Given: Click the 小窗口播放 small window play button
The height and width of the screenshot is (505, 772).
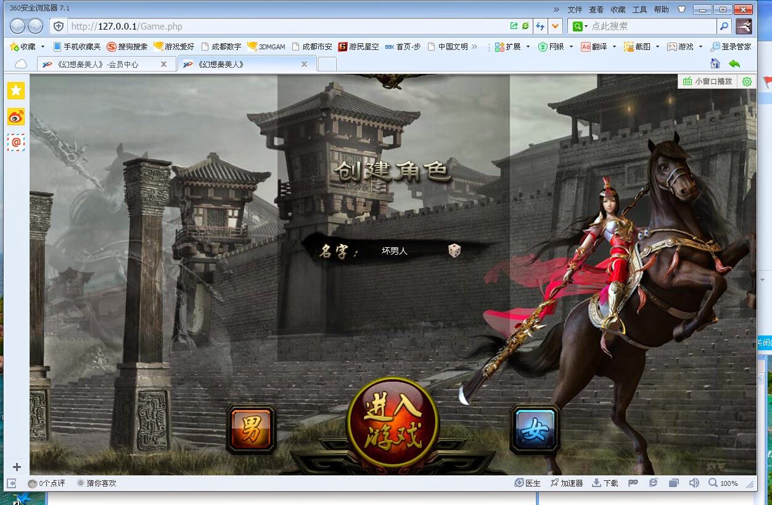Looking at the screenshot, I should pyautogui.click(x=708, y=81).
